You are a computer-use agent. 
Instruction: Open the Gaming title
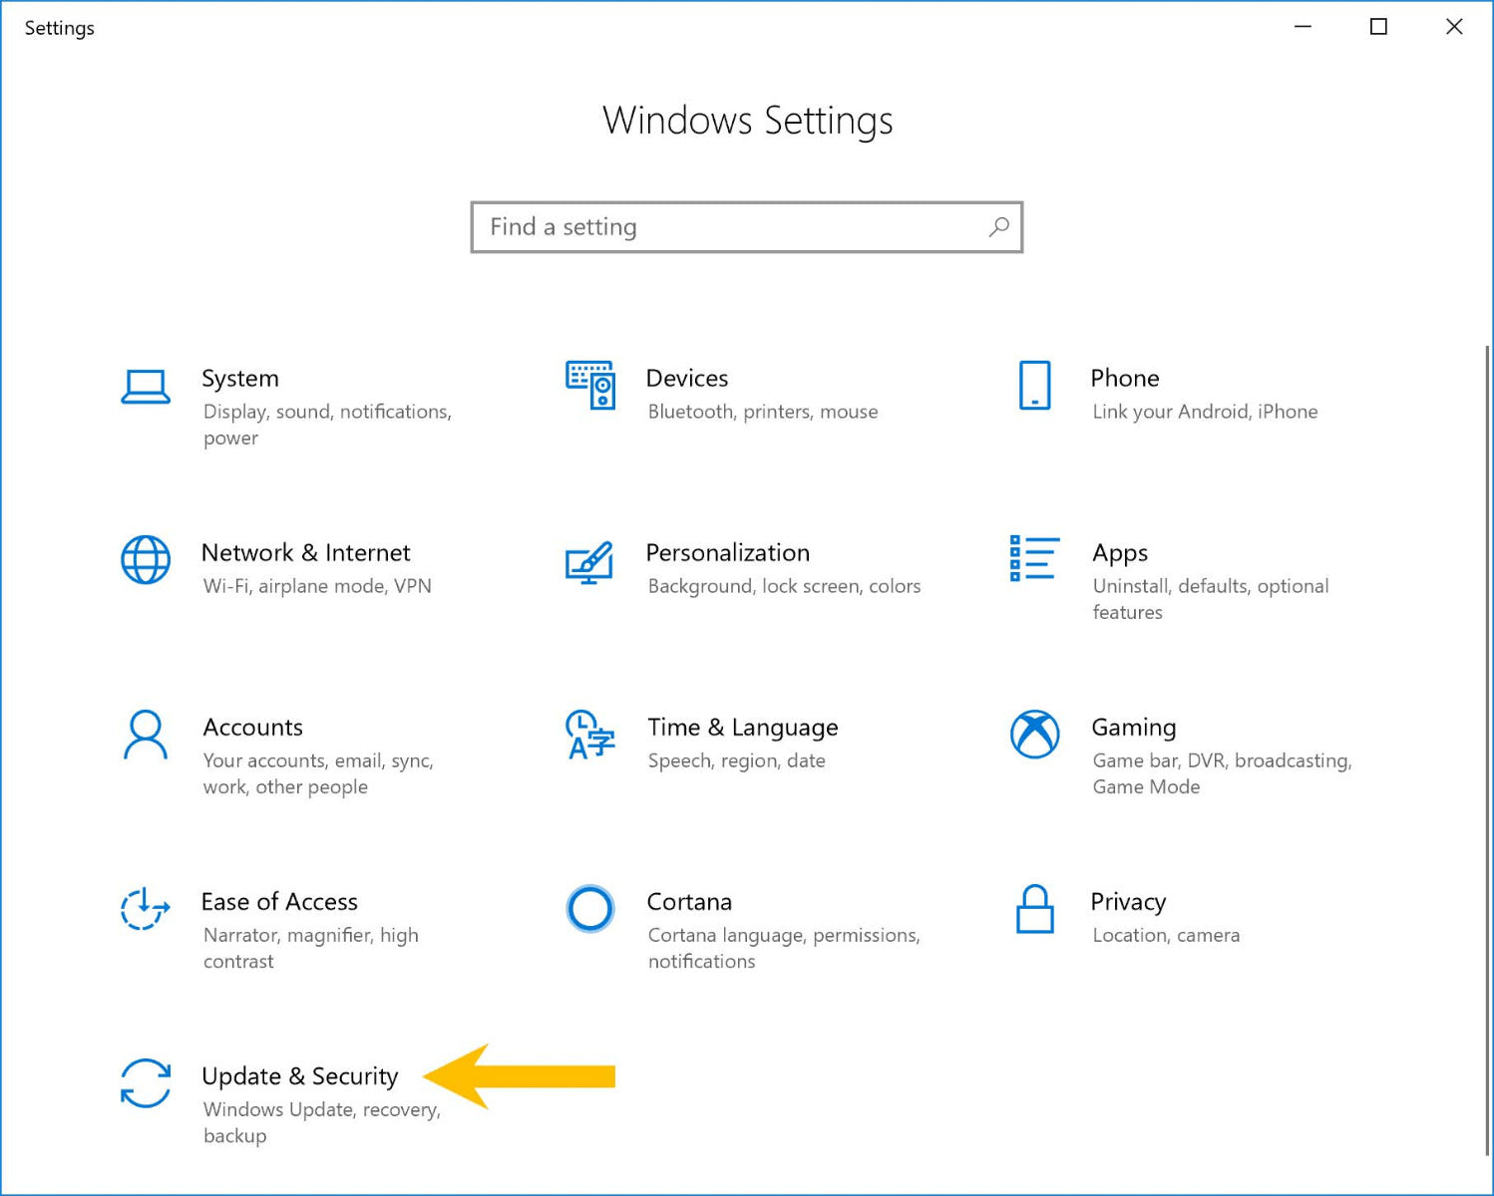1134,728
